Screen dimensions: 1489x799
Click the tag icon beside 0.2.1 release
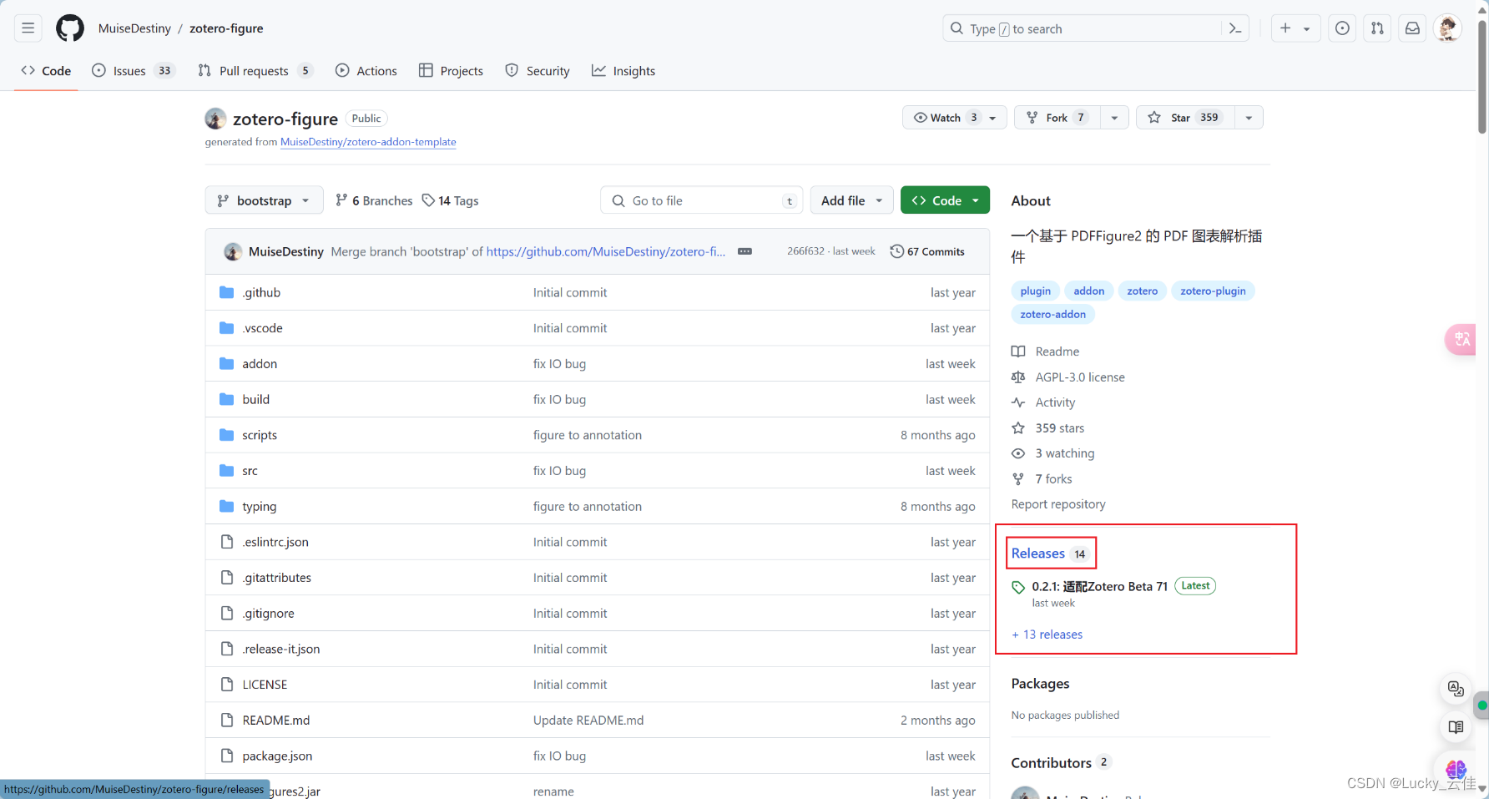tap(1018, 587)
